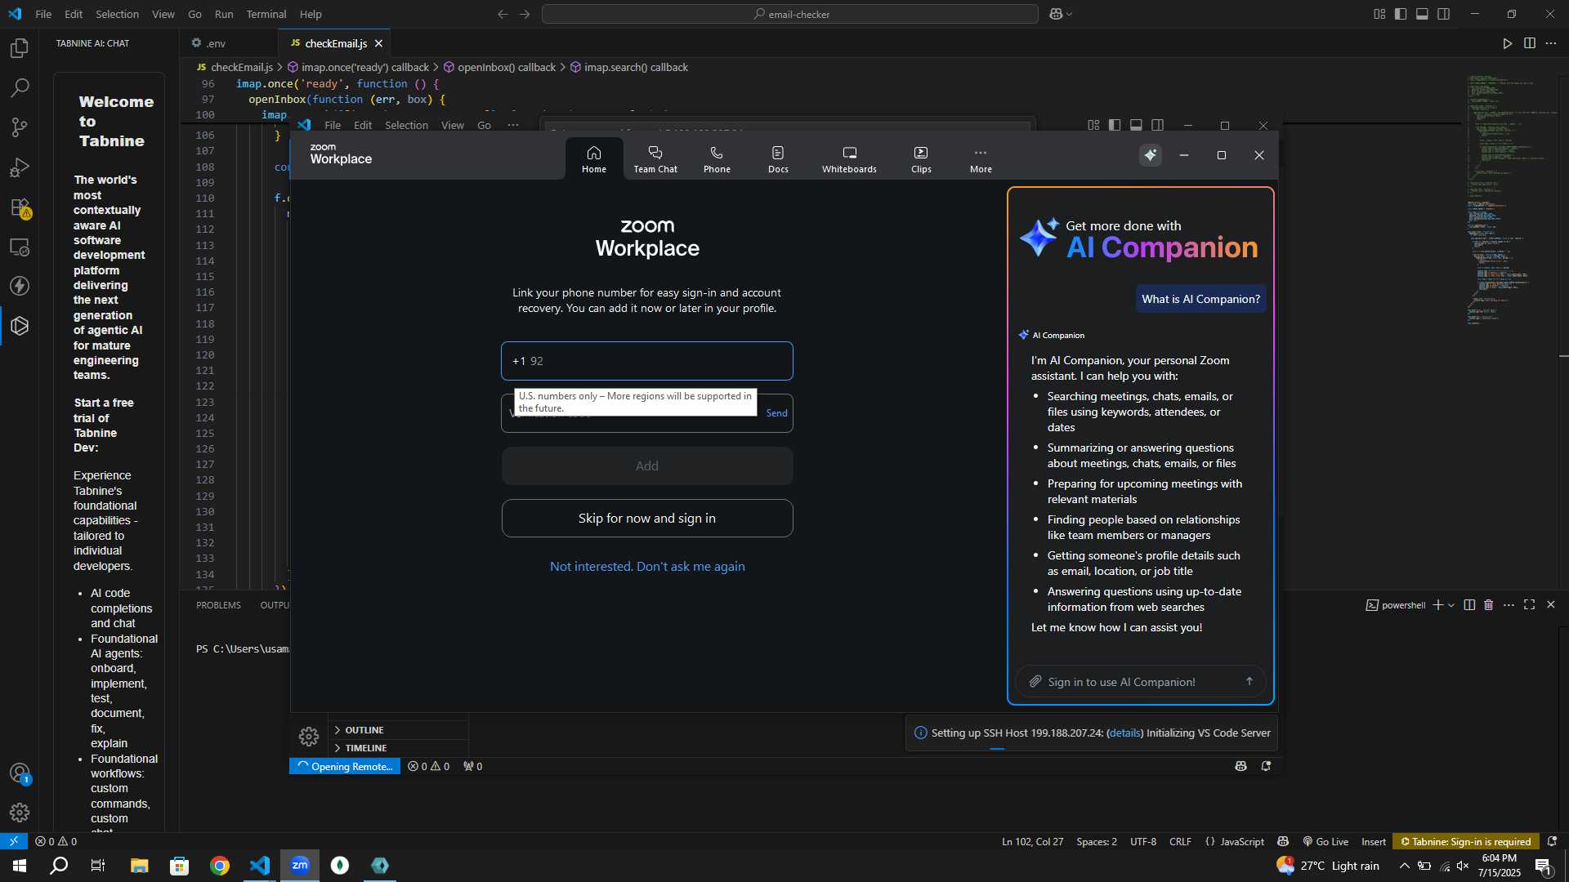Click the AI Companion message input
1569x882 pixels.
(x=1140, y=682)
